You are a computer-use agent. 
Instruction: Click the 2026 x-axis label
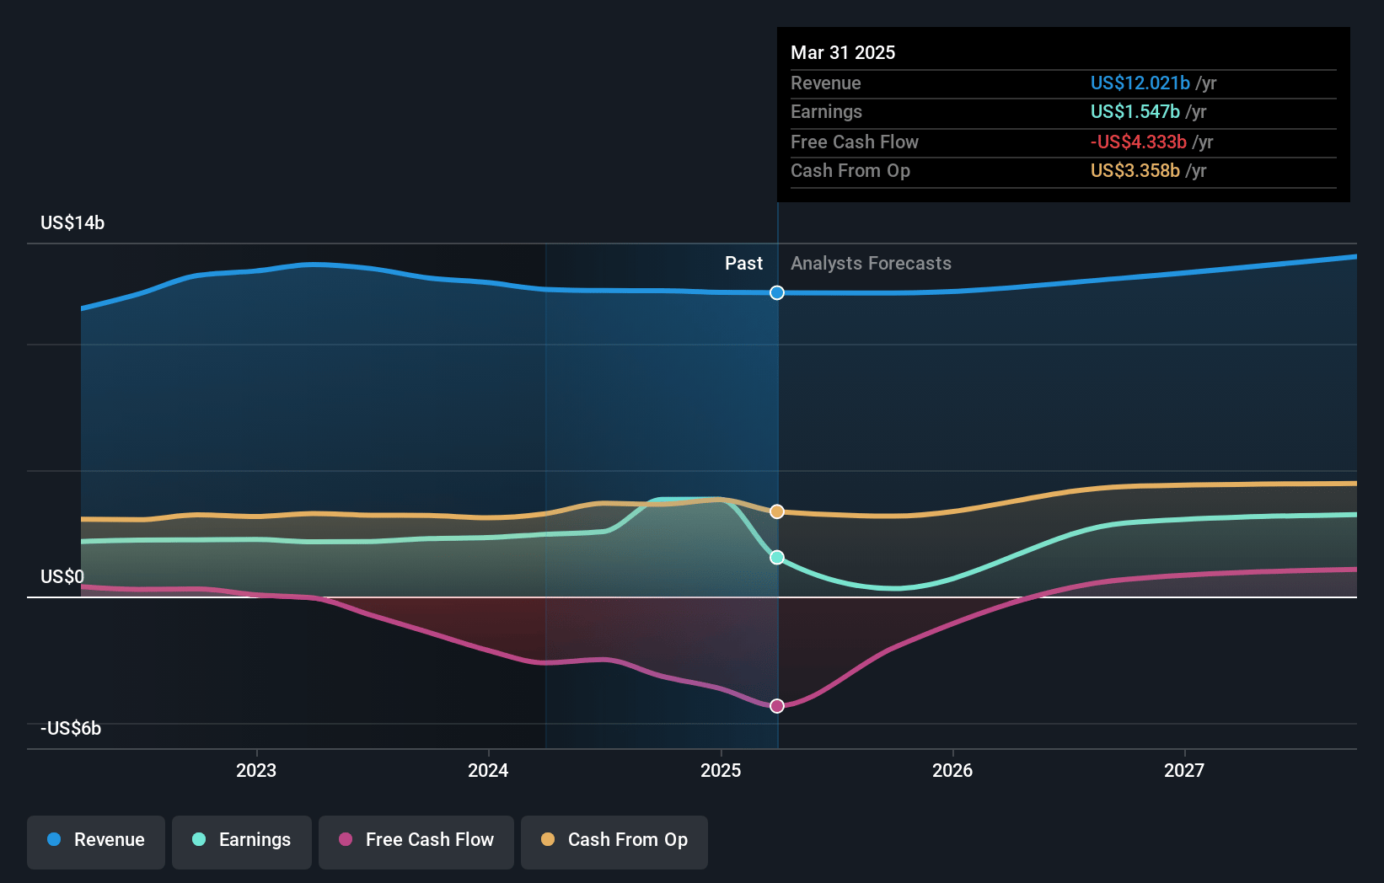[x=952, y=770]
